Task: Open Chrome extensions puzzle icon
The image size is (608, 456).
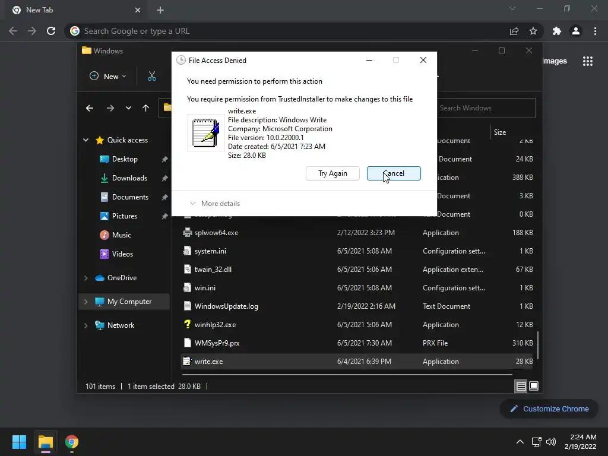Action: 557,31
